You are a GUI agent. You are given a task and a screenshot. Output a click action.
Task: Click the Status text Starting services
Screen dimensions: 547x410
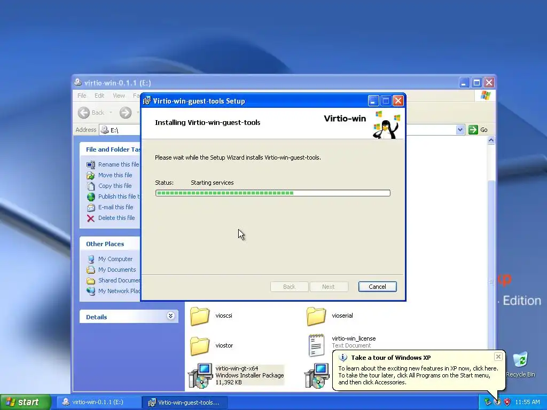click(x=212, y=183)
